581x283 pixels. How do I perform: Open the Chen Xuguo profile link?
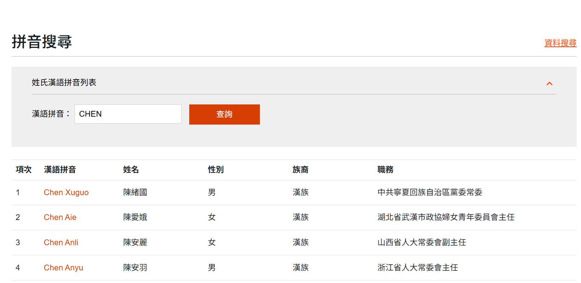click(66, 193)
